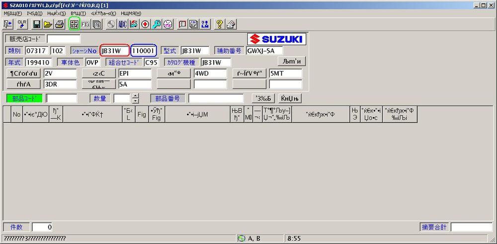Click the button left of the 3DR field

(x=24, y=84)
